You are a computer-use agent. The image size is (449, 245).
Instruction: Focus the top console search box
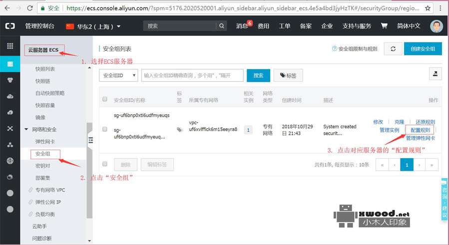pyautogui.click(x=180, y=26)
